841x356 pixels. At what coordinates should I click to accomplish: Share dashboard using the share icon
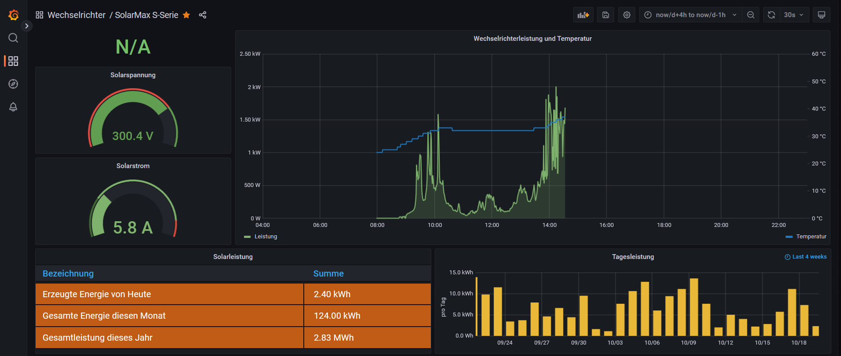click(x=202, y=15)
